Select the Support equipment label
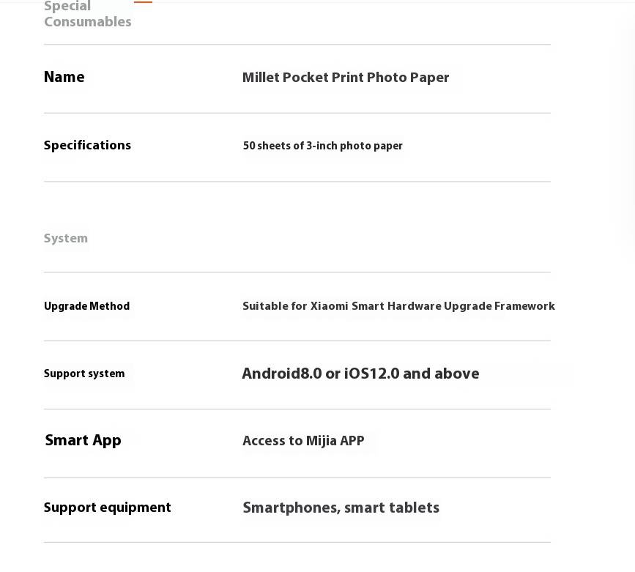The width and height of the screenshot is (635, 572). pyautogui.click(x=108, y=508)
